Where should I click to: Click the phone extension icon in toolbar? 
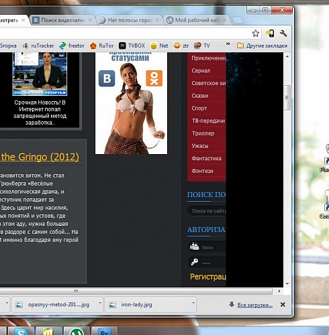[x=270, y=33]
